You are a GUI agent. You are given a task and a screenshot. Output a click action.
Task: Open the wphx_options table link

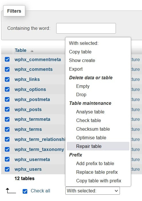[x=30, y=89]
